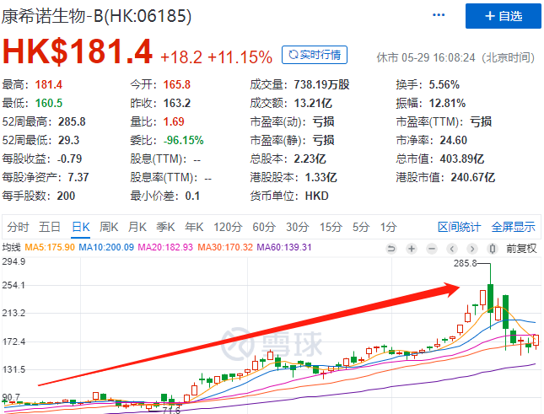Click the 成交量 value 738.19万股

[321, 84]
